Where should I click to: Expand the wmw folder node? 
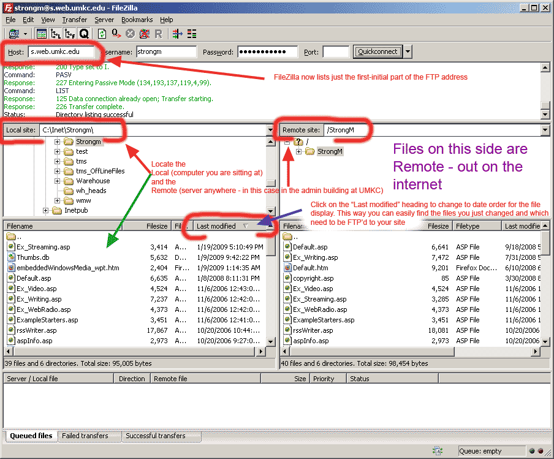pos(57,201)
